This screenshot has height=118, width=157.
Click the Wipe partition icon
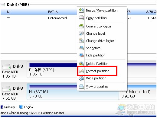81,78
